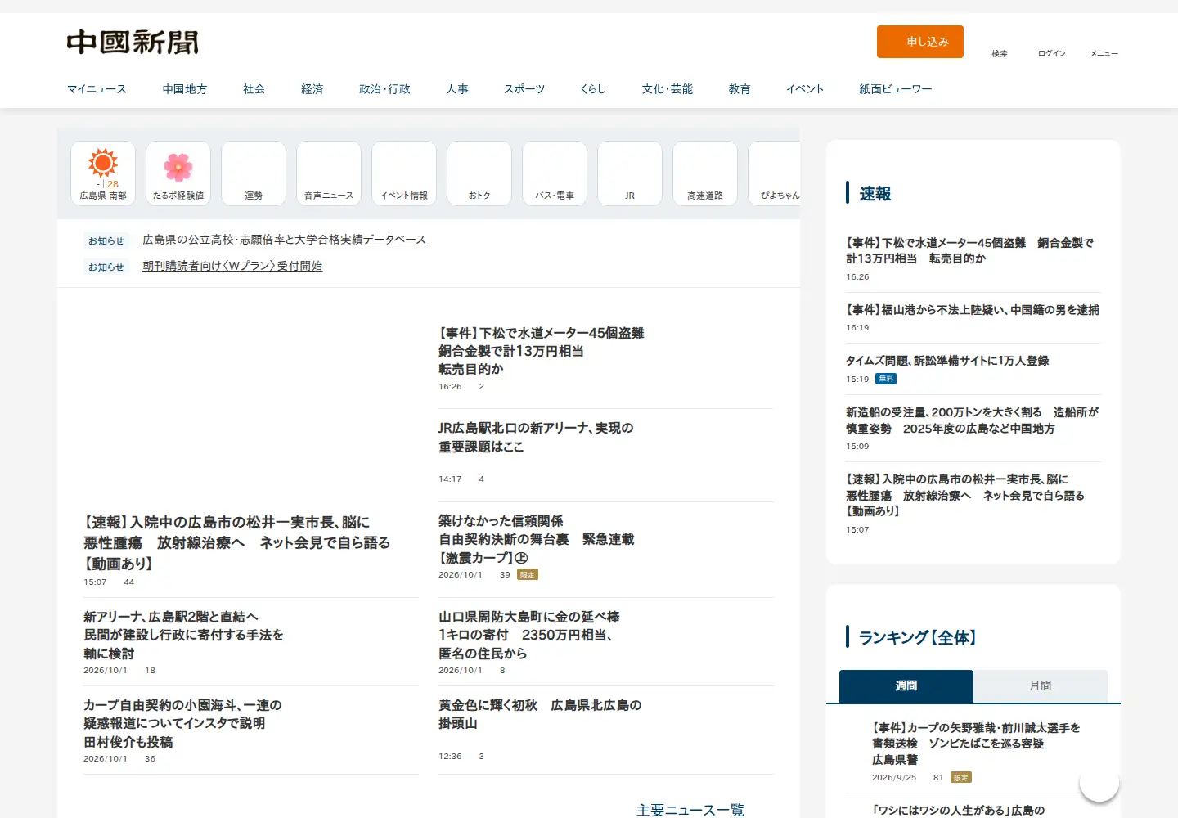Open the 音声ニュース shortcut tile

click(x=329, y=173)
